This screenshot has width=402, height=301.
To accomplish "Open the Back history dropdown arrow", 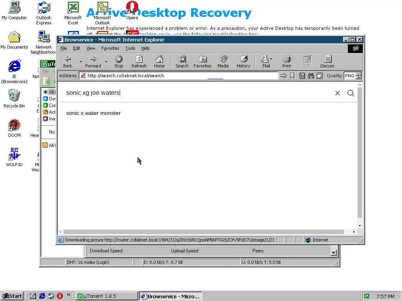I will tap(80, 62).
